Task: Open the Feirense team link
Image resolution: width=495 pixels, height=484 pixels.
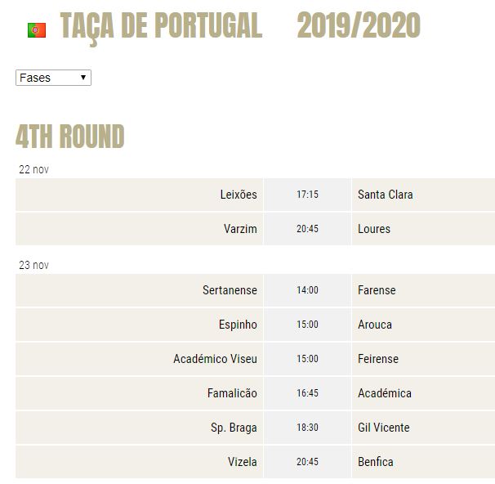Action: pyautogui.click(x=378, y=359)
